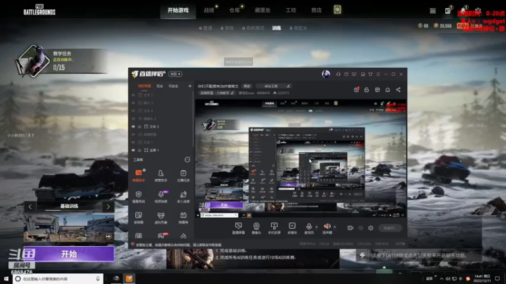Image resolution: width=506 pixels, height=284 pixels.
Task: Toggle preview eye icon in bottom bar
Action: coord(361,228)
